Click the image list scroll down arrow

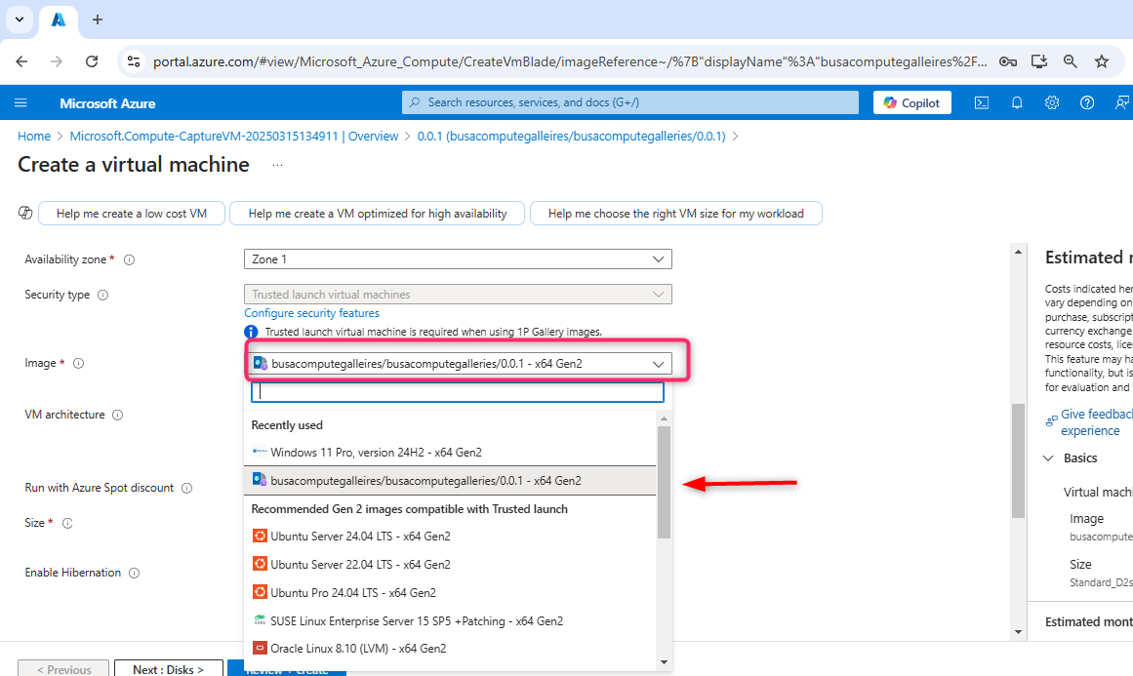[664, 662]
